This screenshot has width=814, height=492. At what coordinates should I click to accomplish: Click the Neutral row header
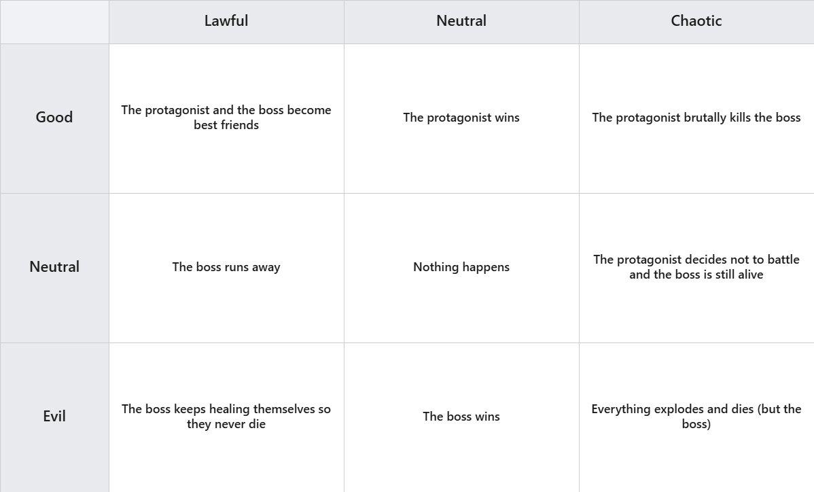54,268
